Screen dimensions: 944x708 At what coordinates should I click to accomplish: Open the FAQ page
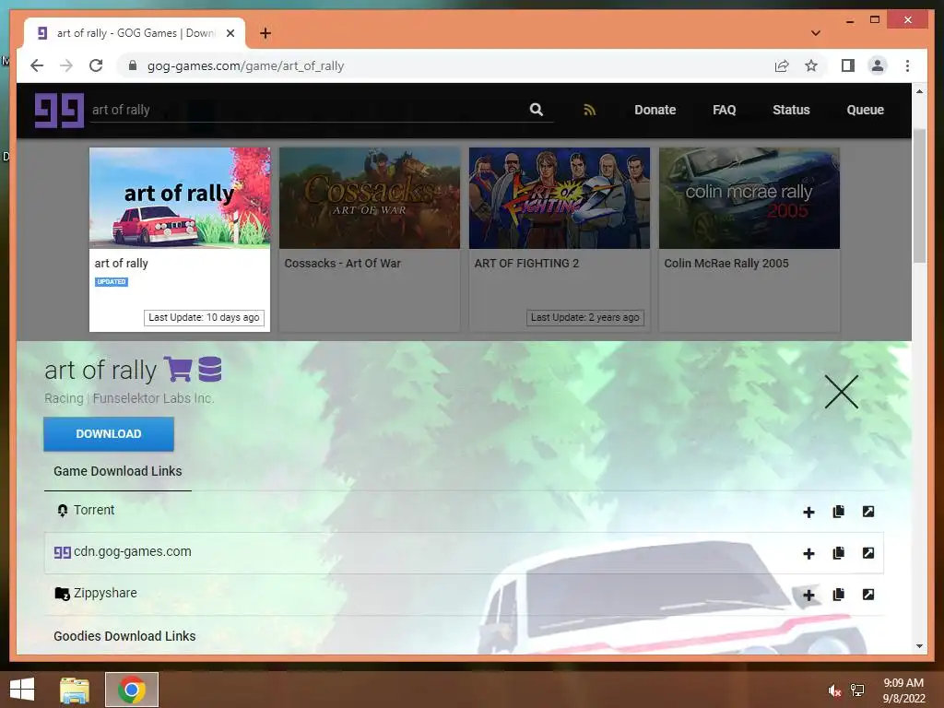coord(725,110)
